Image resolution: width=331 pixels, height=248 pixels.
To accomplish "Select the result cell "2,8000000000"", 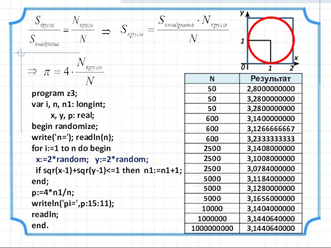I will tap(271, 89).
